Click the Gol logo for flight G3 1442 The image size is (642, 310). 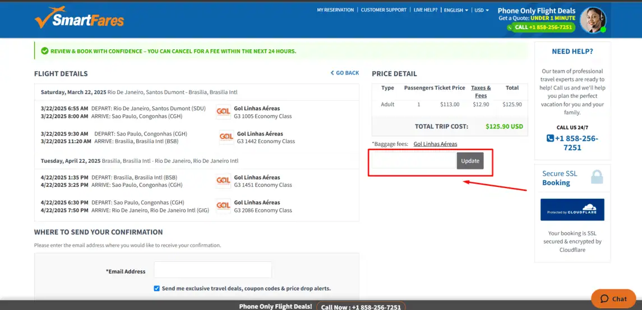tap(227, 137)
